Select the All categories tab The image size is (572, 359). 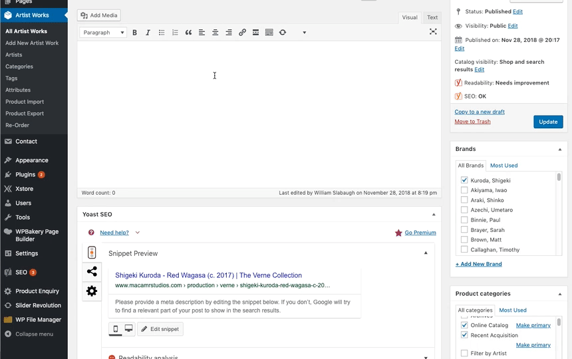pyautogui.click(x=475, y=310)
